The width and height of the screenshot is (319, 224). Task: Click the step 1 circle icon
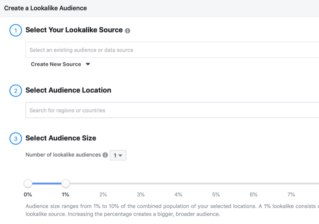coord(15,30)
